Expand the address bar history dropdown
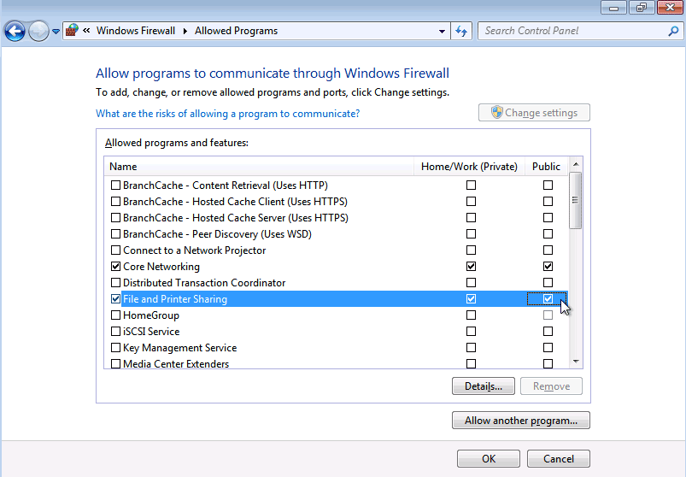The image size is (686, 477). (x=442, y=31)
